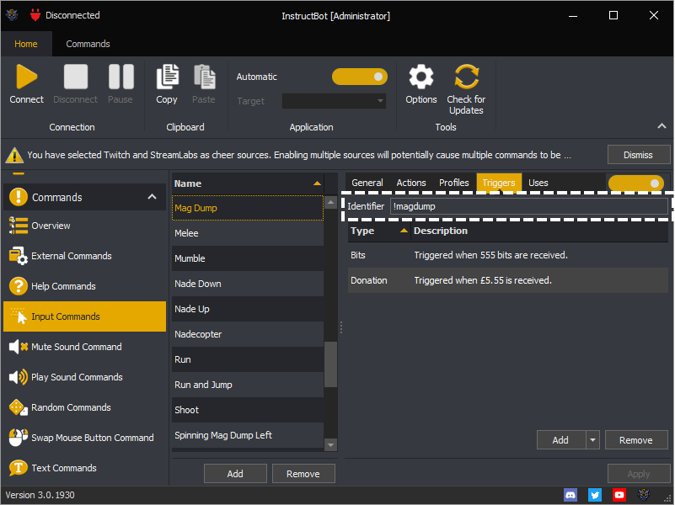Open the General tab
Image resolution: width=675 pixels, height=505 pixels.
click(367, 183)
